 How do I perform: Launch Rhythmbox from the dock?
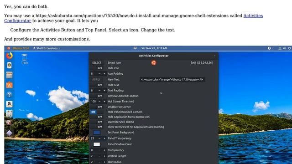(x=9, y=65)
